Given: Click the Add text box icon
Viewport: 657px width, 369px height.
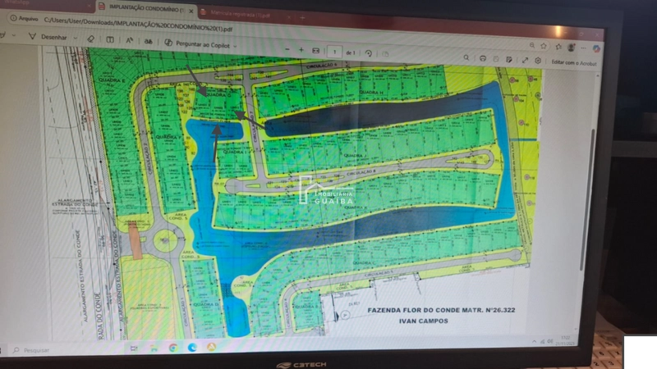Looking at the screenshot, I should coord(108,39).
